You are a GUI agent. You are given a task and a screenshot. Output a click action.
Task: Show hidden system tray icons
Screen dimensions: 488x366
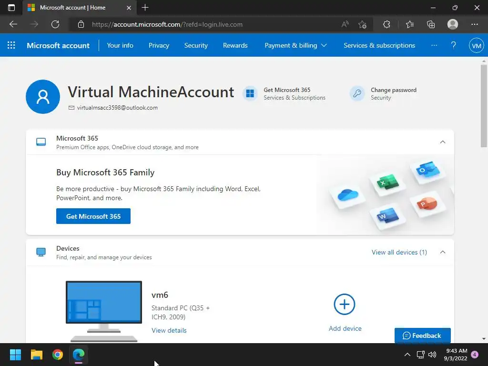coord(407,355)
